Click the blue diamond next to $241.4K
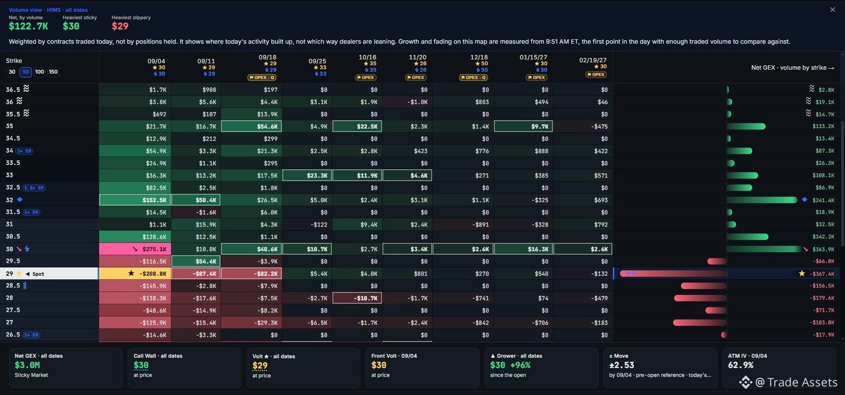845x395 pixels. tap(804, 200)
